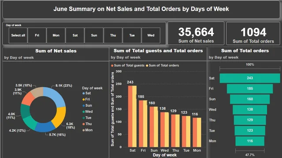Click the Wed legend entry in donut legend
Screen dimensions: 282x158
[87, 111]
